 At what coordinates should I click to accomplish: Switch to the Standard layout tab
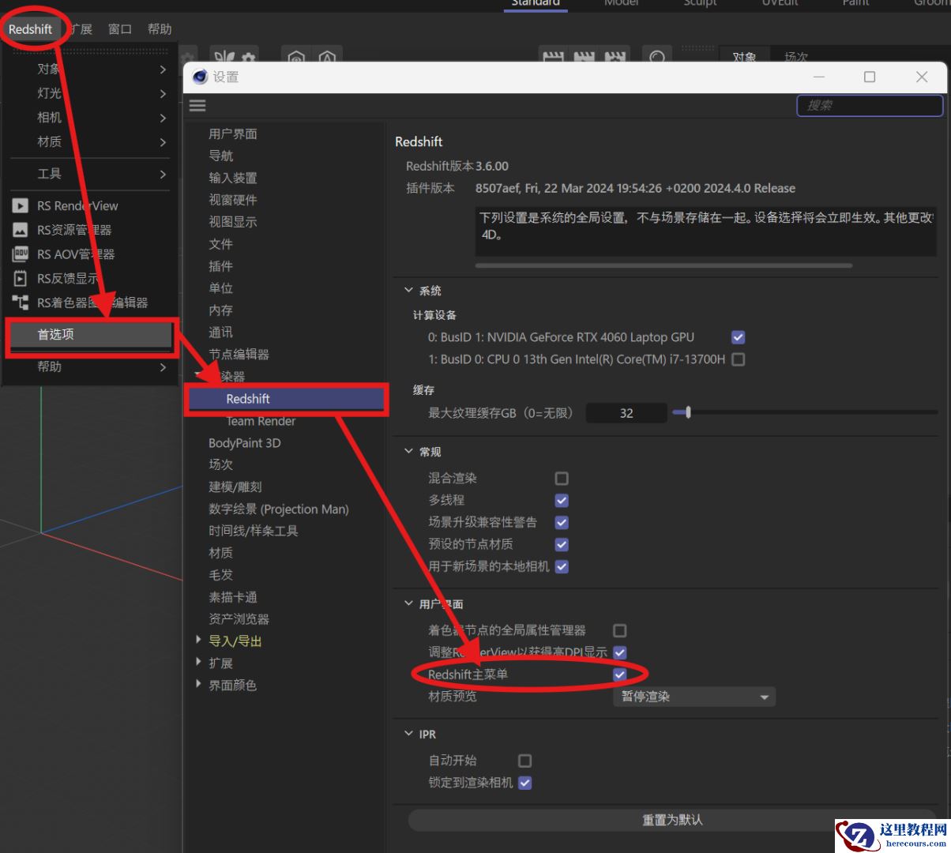tap(535, 3)
